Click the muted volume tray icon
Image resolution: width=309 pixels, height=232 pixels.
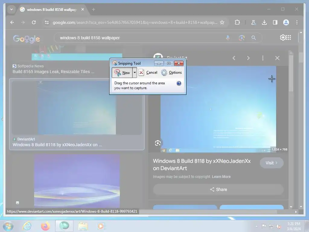279,226
